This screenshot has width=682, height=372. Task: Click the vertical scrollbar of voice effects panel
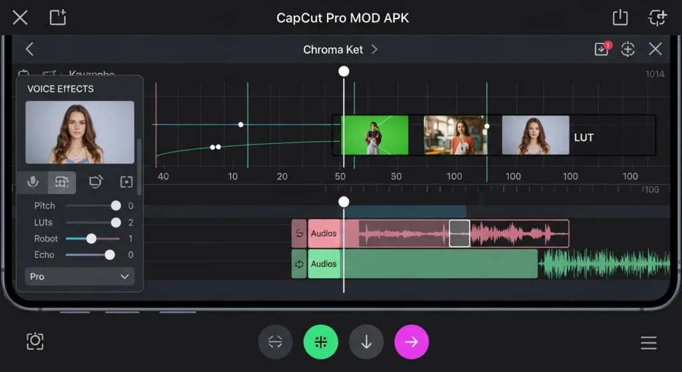[x=139, y=167]
